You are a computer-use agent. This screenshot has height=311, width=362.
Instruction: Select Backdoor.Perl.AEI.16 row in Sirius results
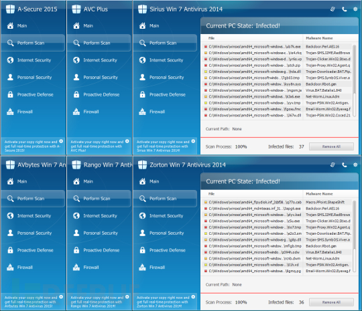(277, 47)
